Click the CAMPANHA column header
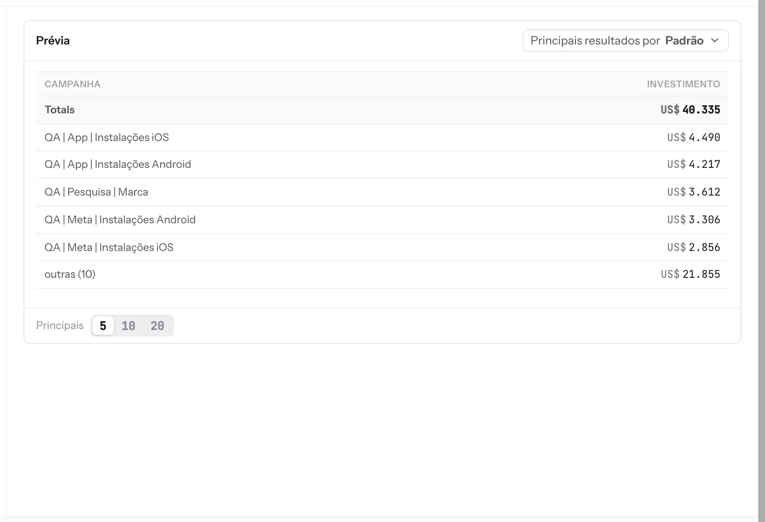This screenshot has width=765, height=522. 72,84
